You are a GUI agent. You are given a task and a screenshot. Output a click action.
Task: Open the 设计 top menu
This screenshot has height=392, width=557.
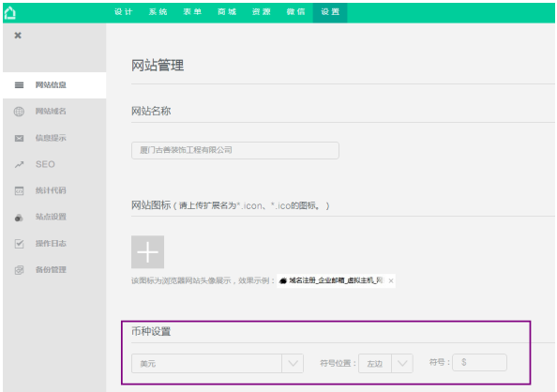click(123, 12)
